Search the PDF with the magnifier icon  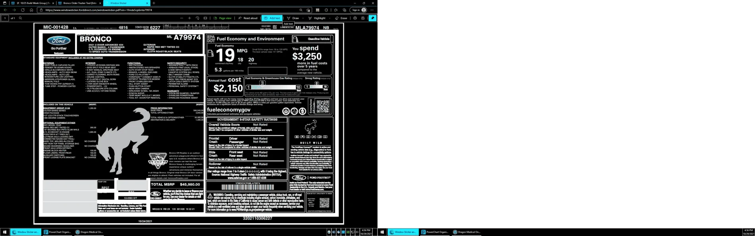coord(21,18)
